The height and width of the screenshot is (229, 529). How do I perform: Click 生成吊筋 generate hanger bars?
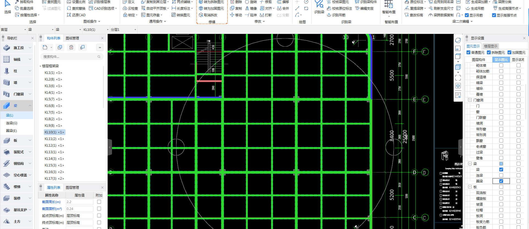475,8
